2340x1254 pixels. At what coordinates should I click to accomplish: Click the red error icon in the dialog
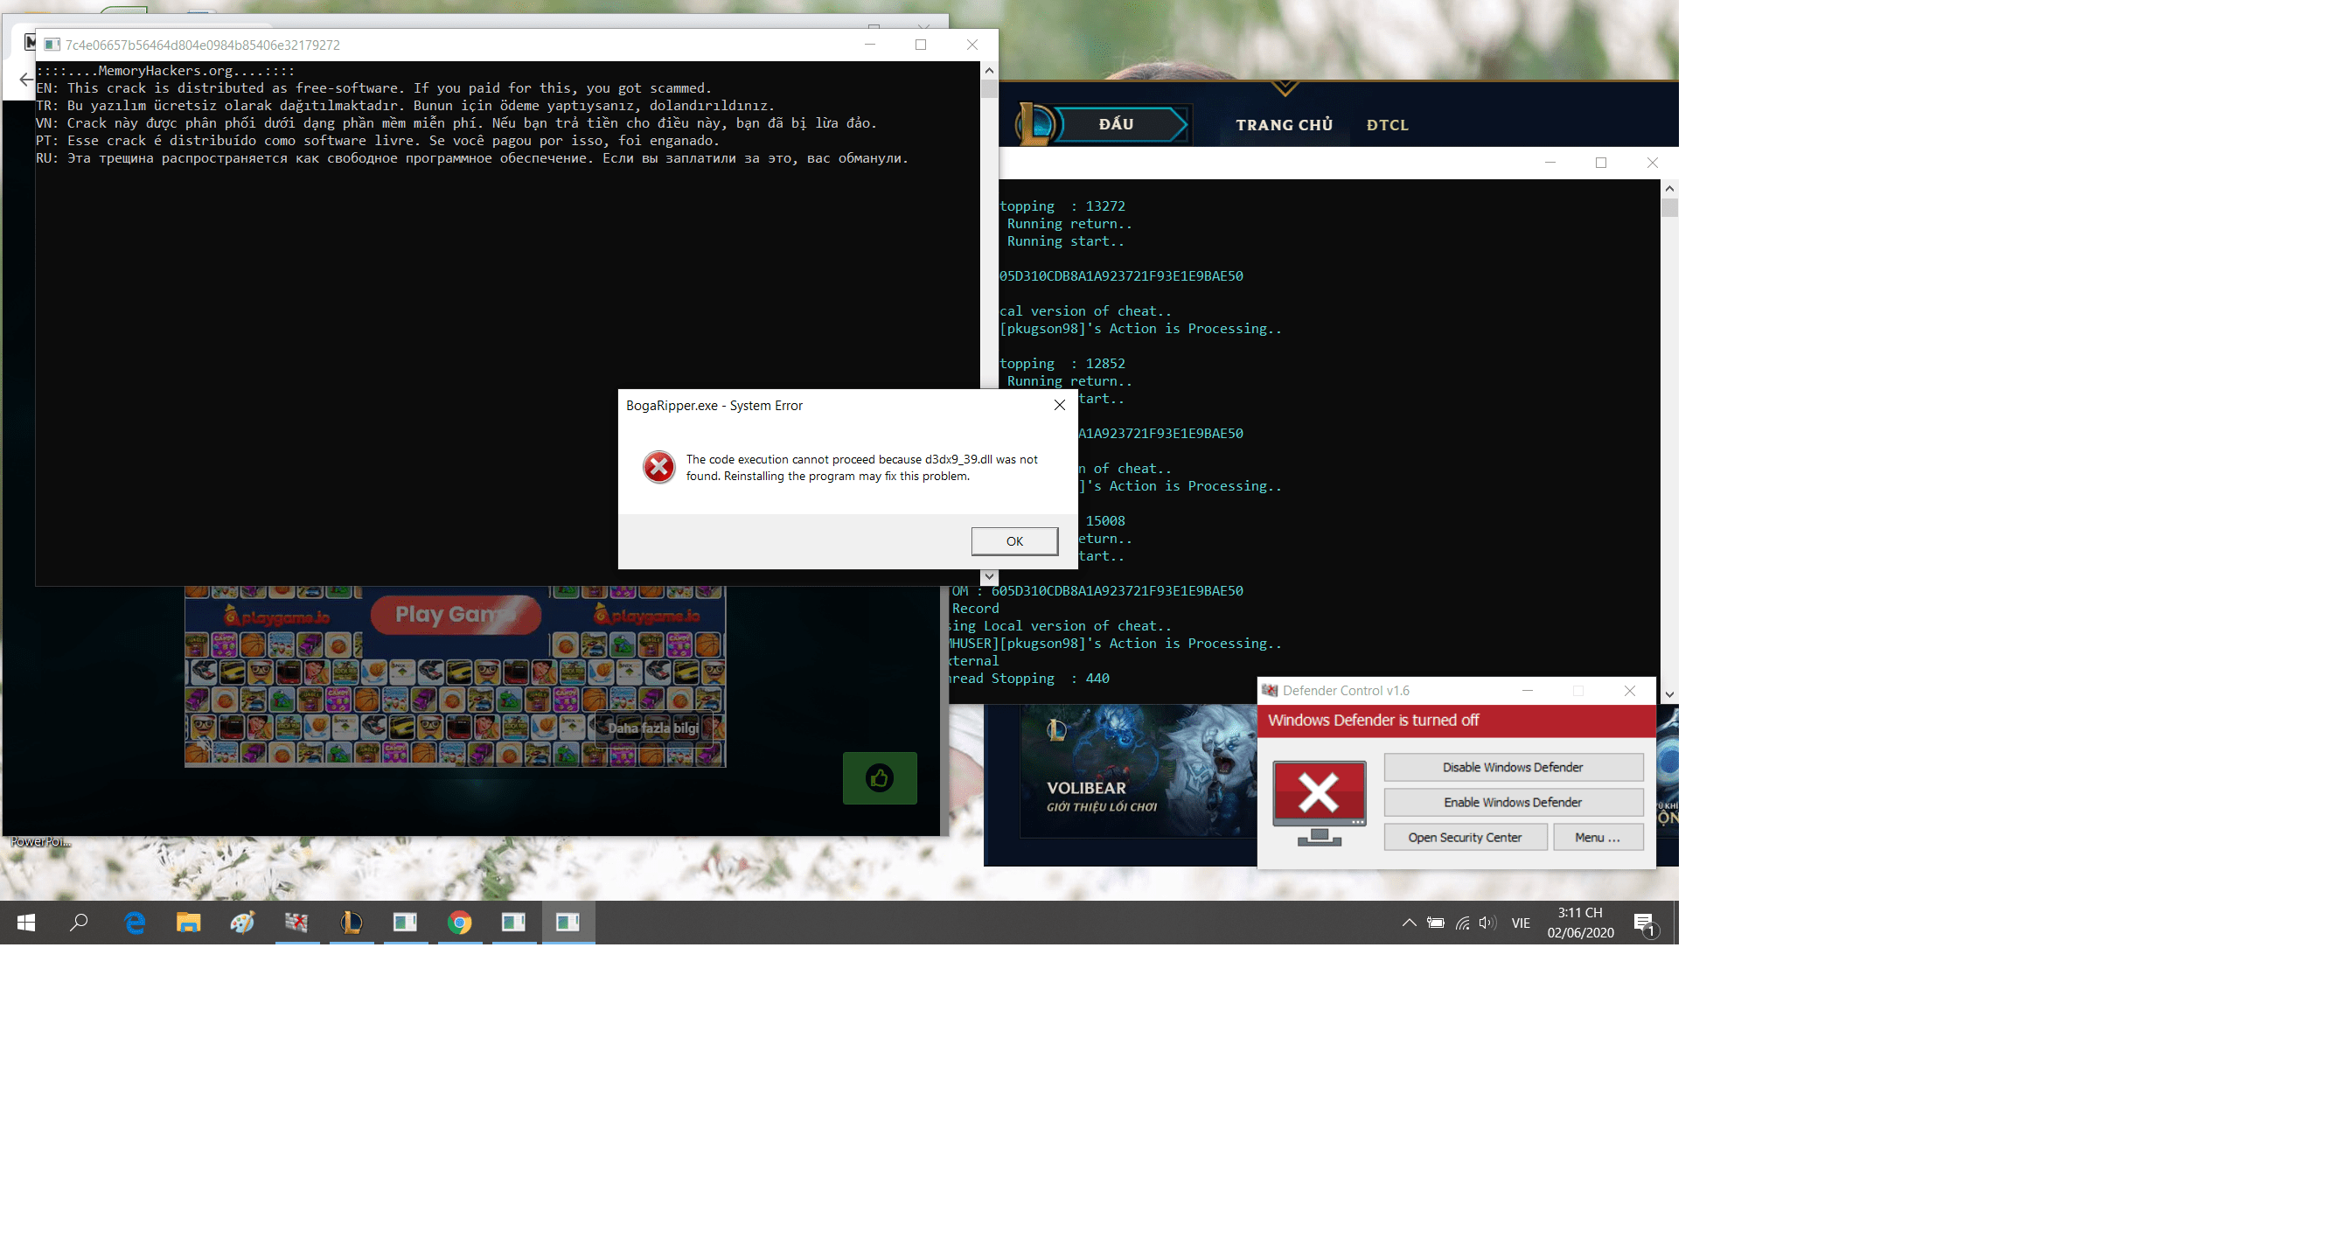pos(658,467)
